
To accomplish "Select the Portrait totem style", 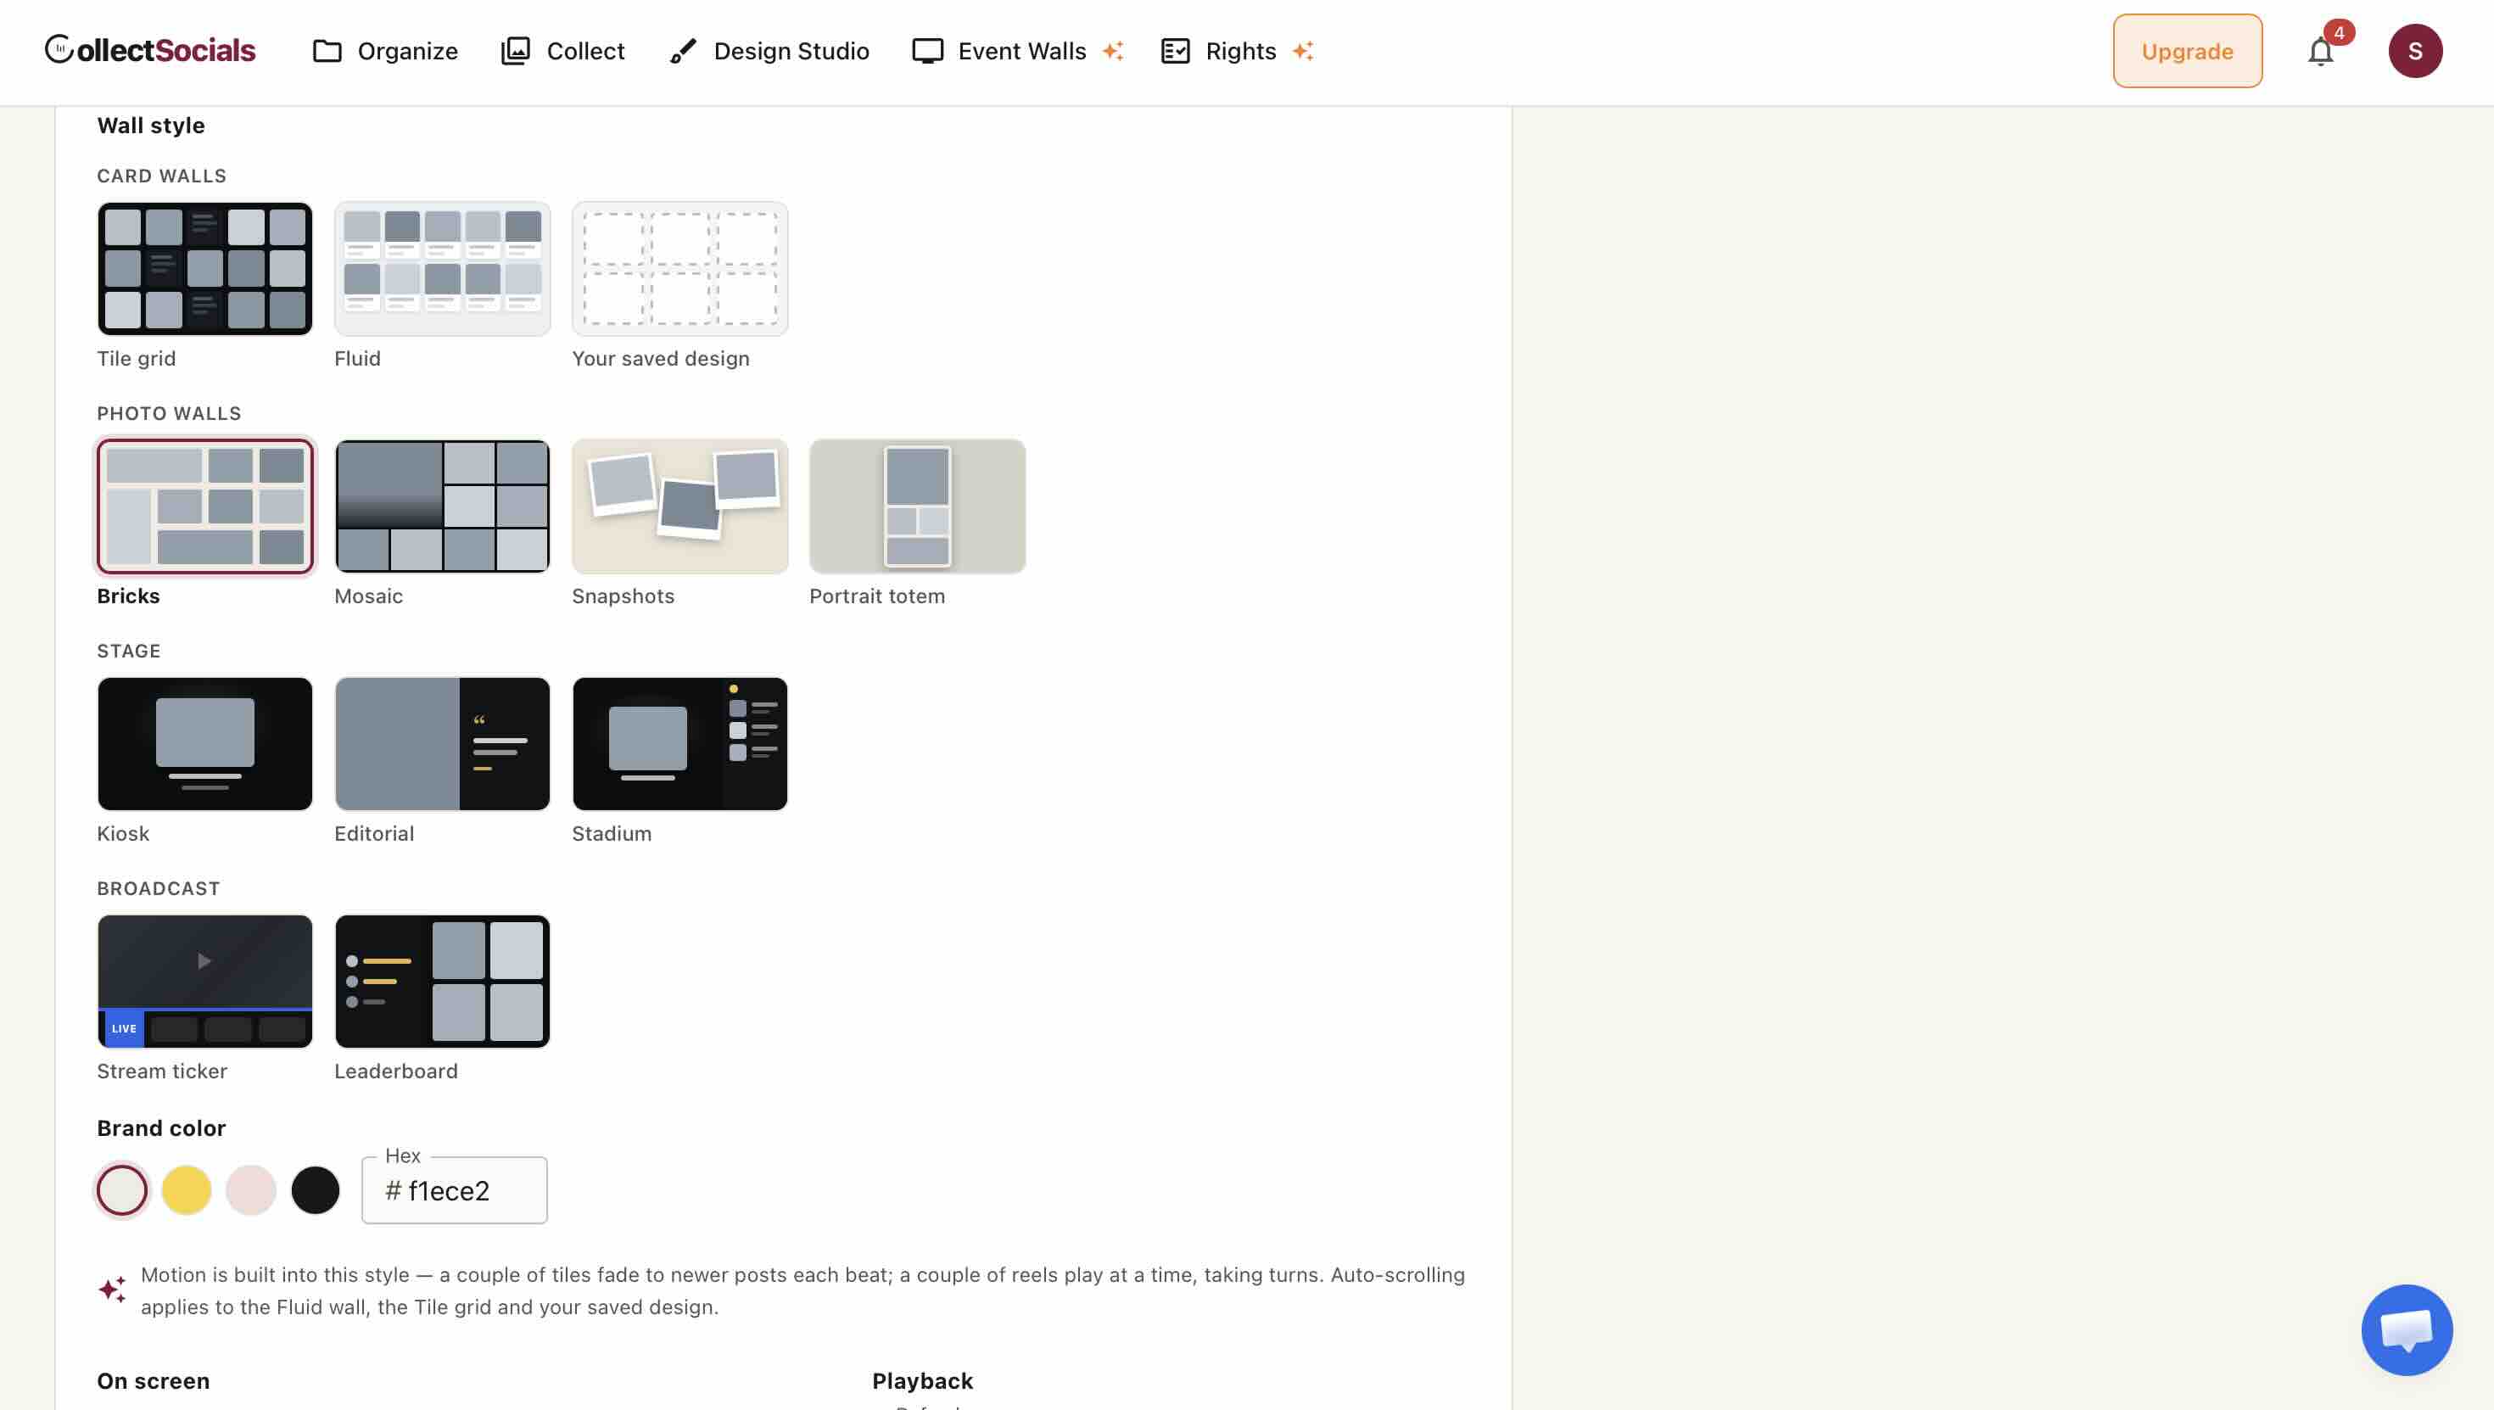I will pos(917,506).
